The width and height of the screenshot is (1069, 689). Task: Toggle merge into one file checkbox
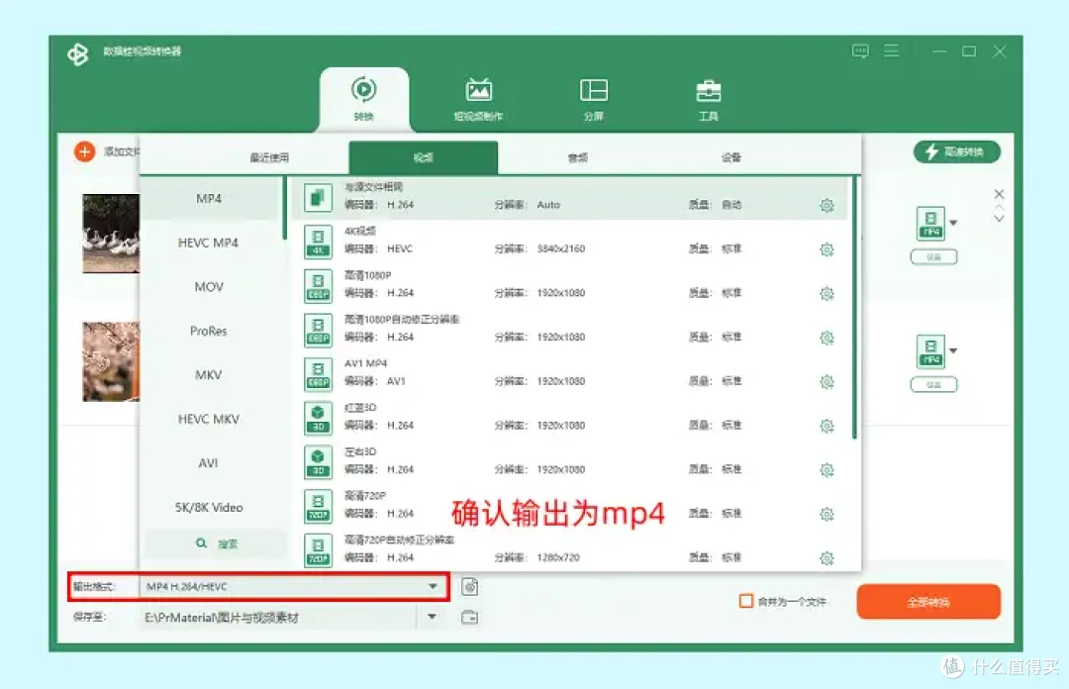tap(746, 601)
